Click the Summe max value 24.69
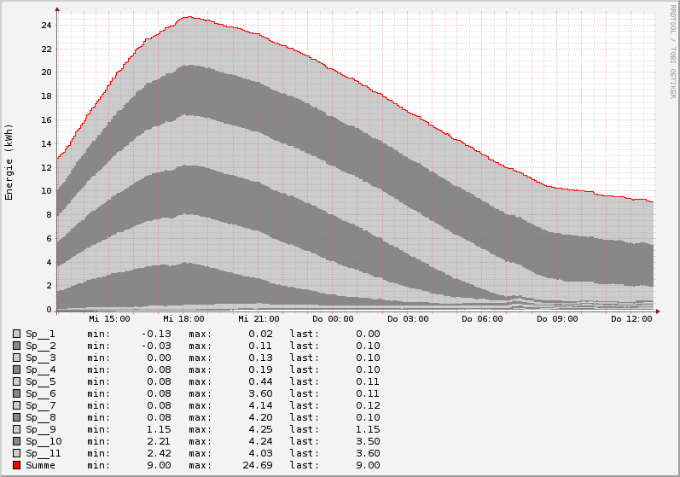Screen dimensions: 680x477 tap(257, 465)
